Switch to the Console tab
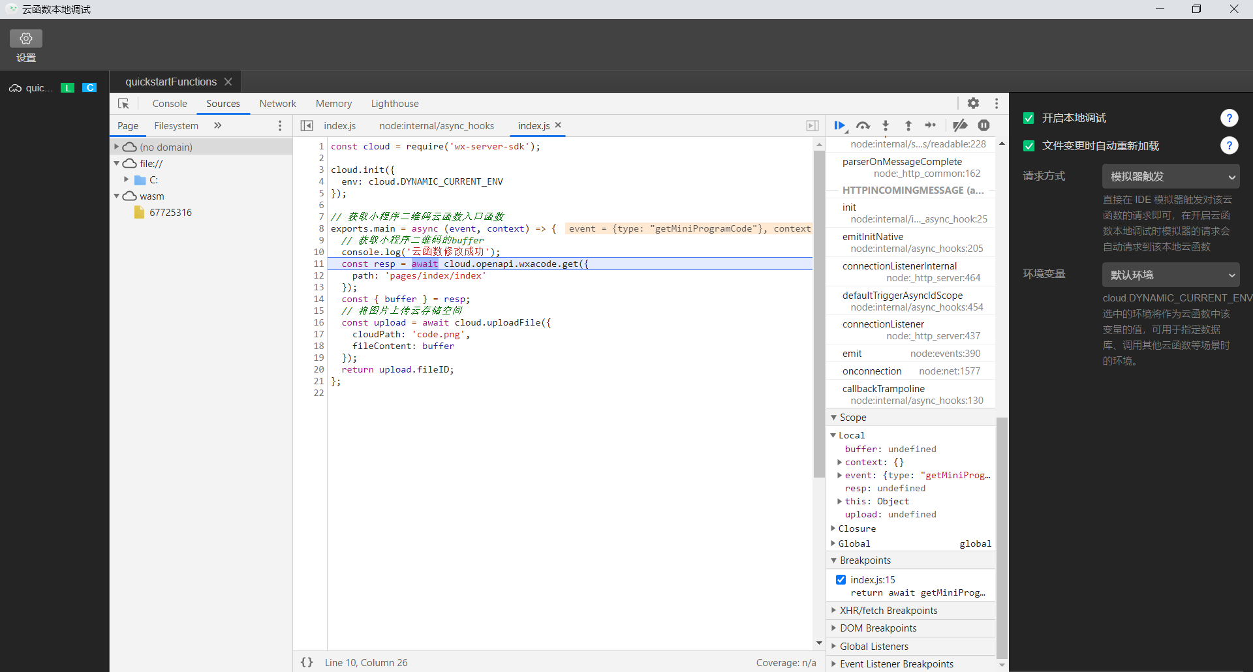This screenshot has width=1253, height=672. pos(170,104)
